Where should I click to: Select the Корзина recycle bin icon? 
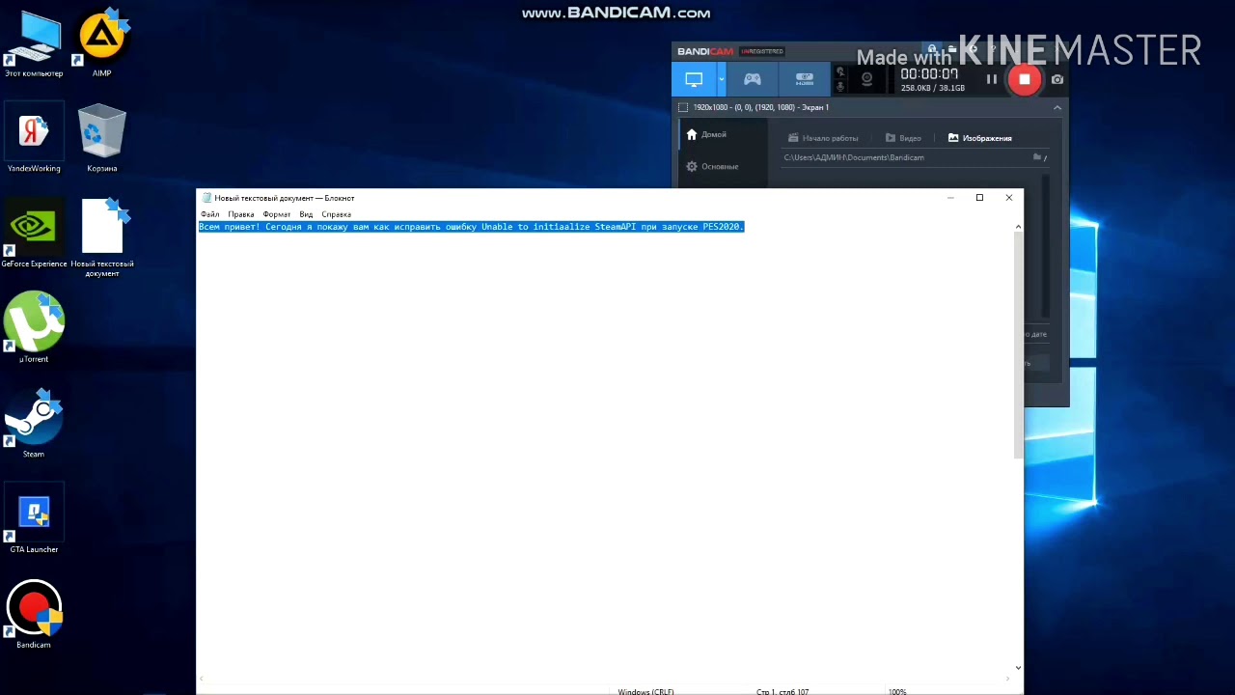point(101,140)
